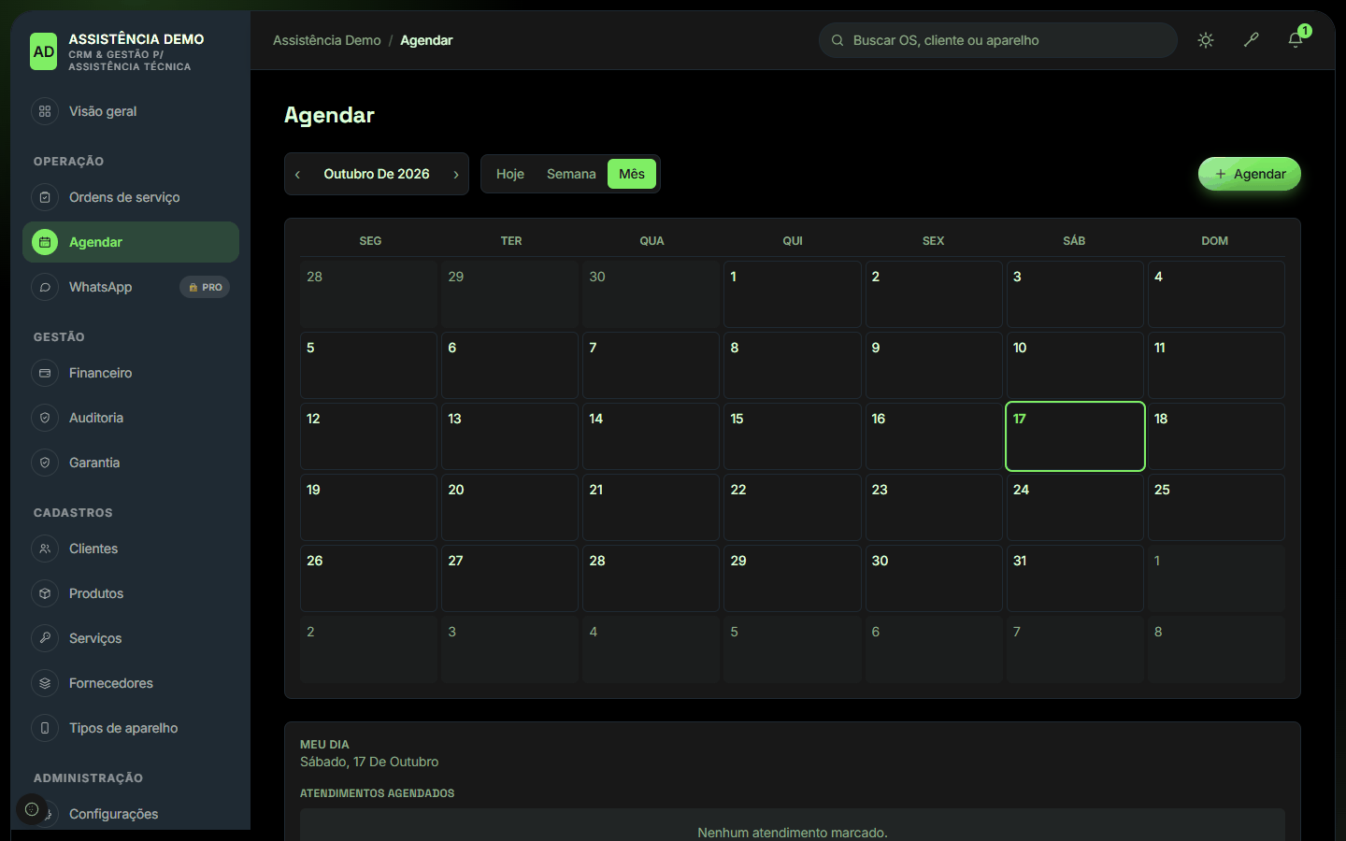Click the AD logo badge

pyautogui.click(x=44, y=52)
